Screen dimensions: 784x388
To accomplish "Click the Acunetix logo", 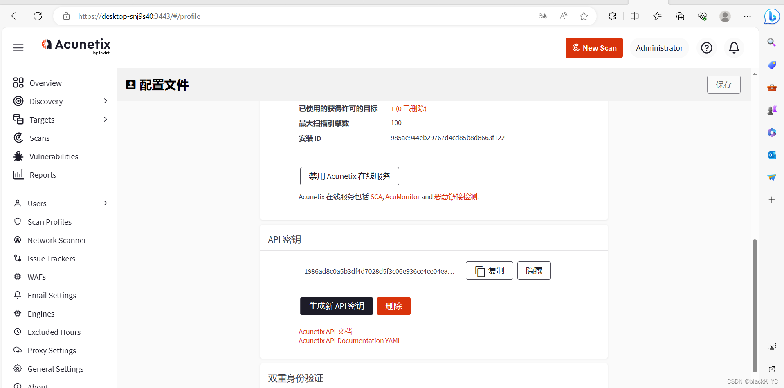I will (76, 47).
